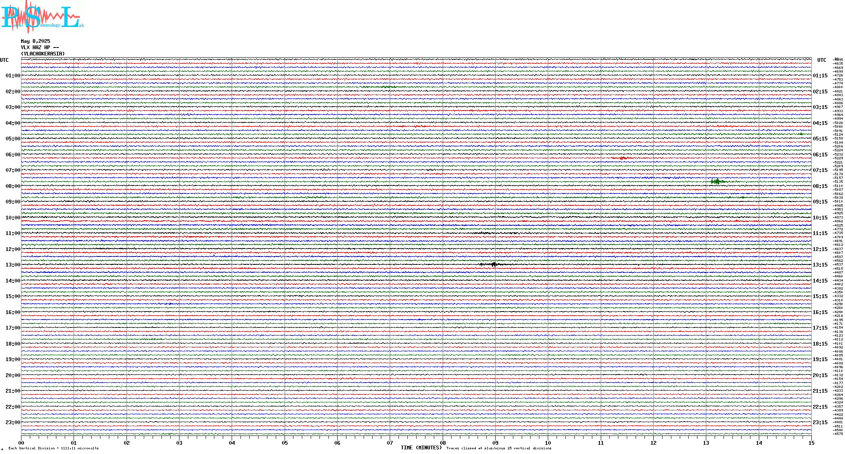
Task: Click the "10:00" hour label
Action: click(x=13, y=218)
